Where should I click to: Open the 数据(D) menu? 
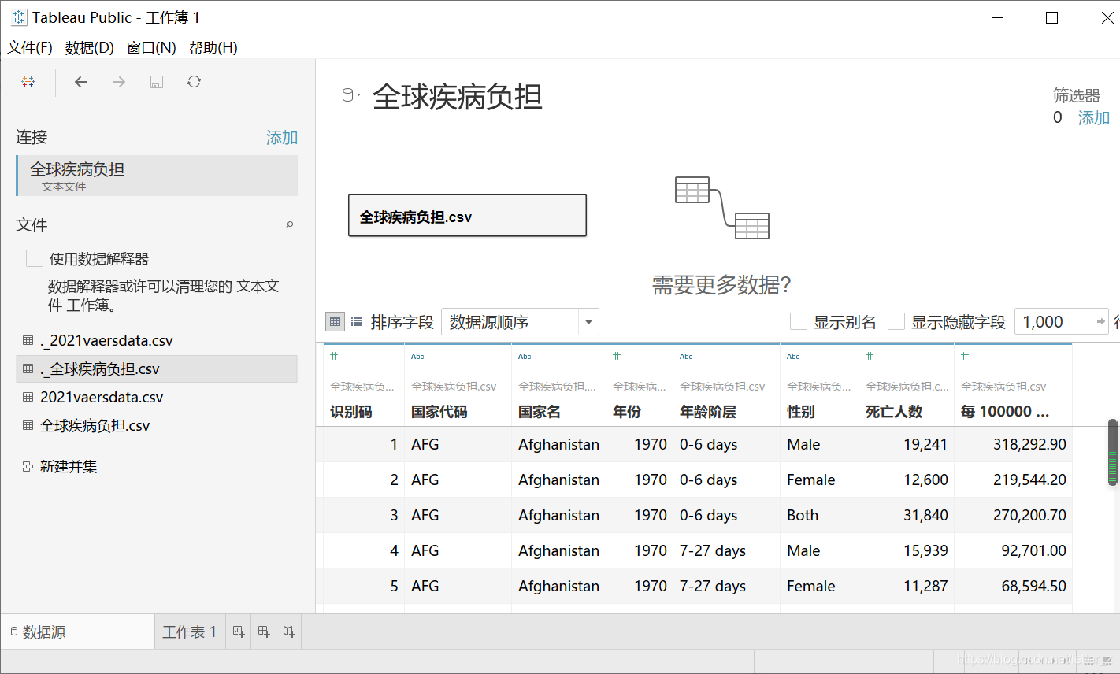[x=90, y=47]
